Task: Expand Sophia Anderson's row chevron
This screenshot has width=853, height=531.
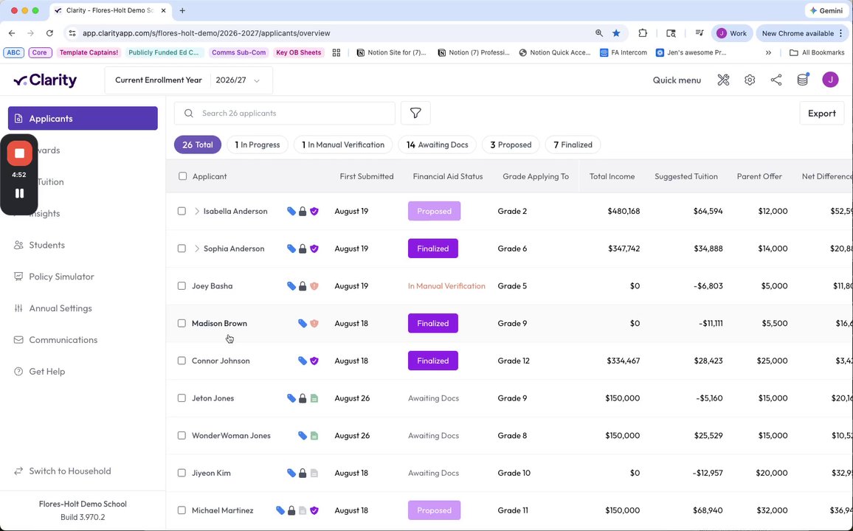Action: pyautogui.click(x=196, y=249)
